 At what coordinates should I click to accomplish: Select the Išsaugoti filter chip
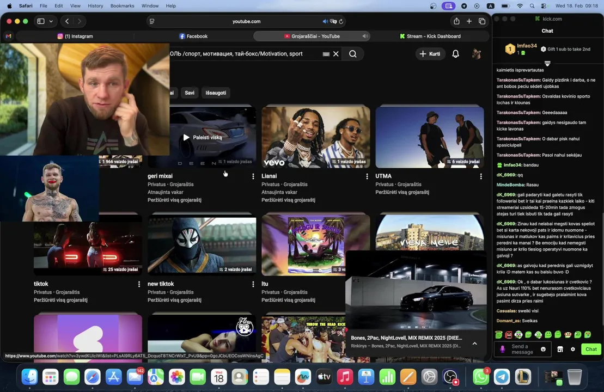point(216,93)
